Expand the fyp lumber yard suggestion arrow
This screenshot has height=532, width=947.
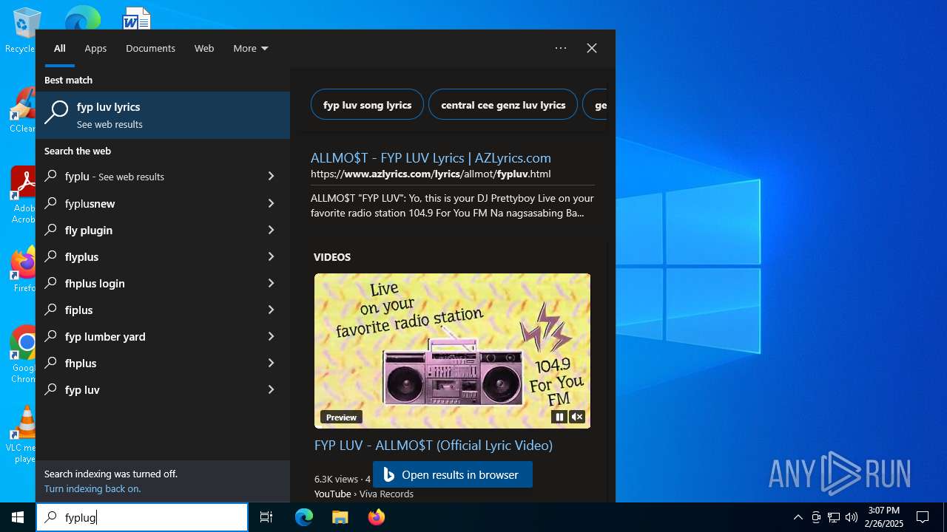[x=271, y=336]
